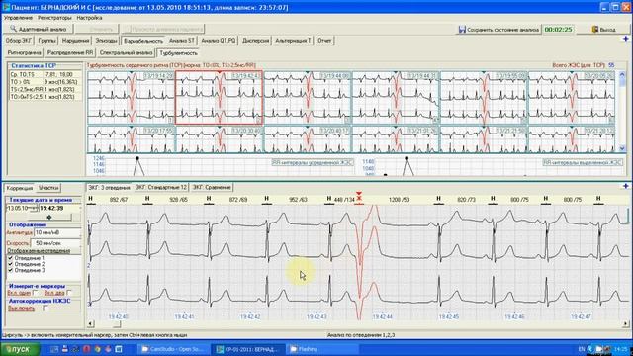Select the ECG thumbnail labeled 13/19:14:29

point(131,98)
